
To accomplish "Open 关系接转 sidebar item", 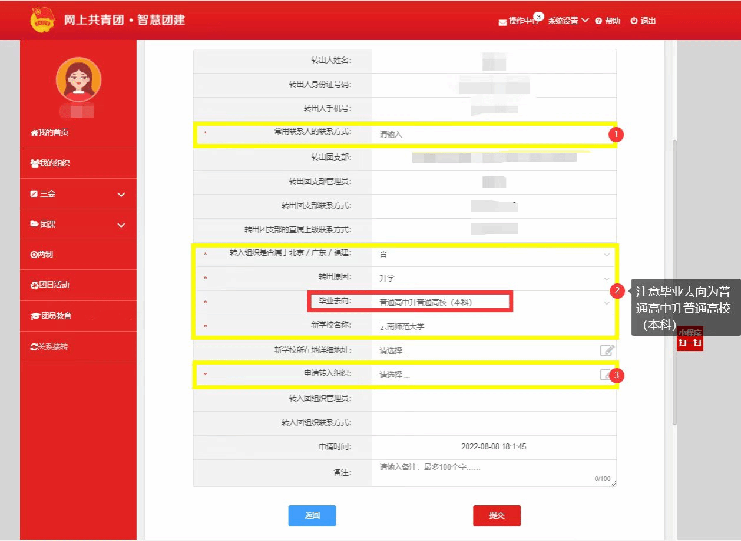I will point(49,347).
